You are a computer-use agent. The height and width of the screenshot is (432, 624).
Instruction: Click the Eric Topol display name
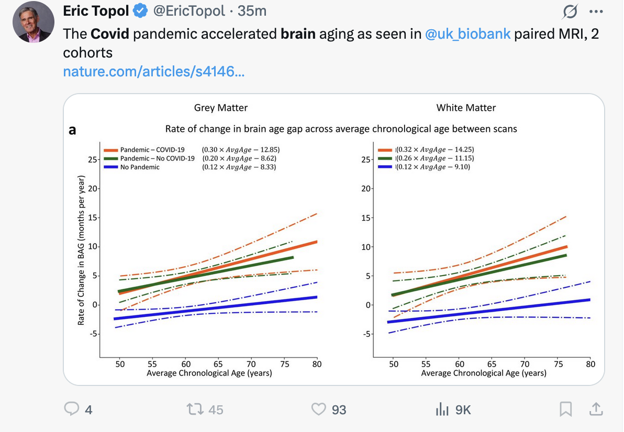(96, 10)
